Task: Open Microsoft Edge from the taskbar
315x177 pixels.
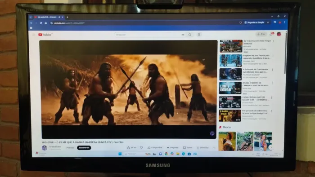Action: coord(184,154)
